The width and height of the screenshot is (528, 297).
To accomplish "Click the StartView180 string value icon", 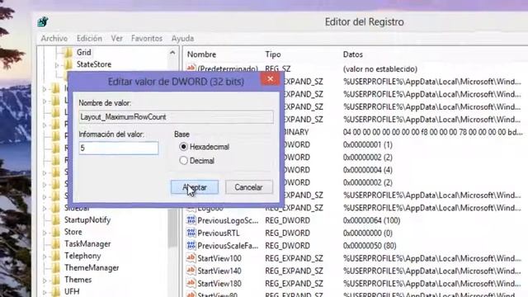I will click(191, 283).
